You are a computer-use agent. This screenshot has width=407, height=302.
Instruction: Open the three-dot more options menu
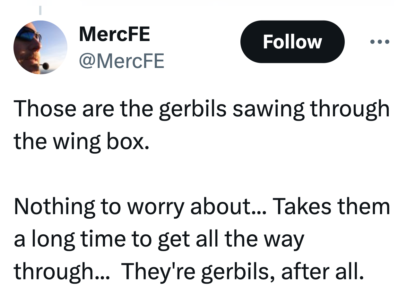coord(380,42)
